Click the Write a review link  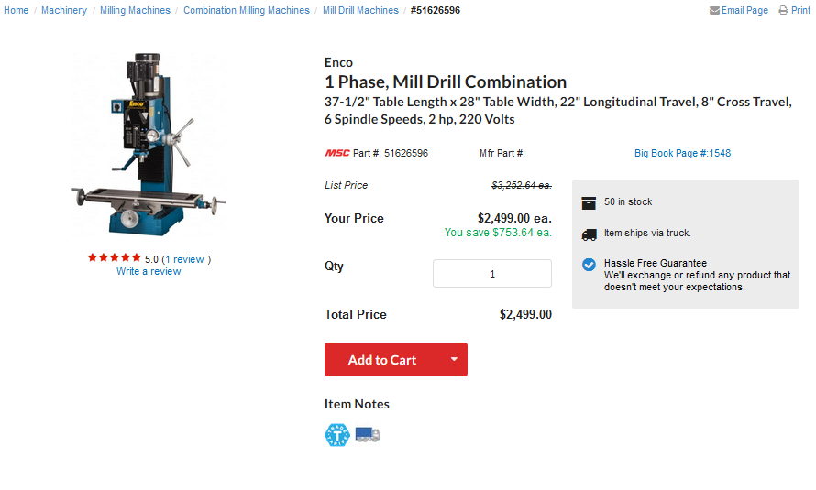coord(149,271)
